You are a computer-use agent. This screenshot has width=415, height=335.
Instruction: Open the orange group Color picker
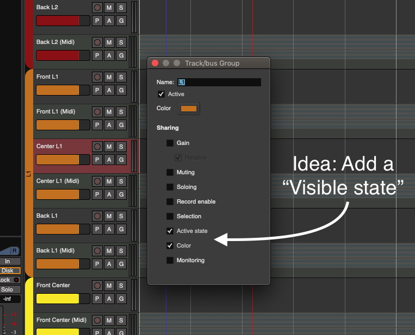point(189,109)
